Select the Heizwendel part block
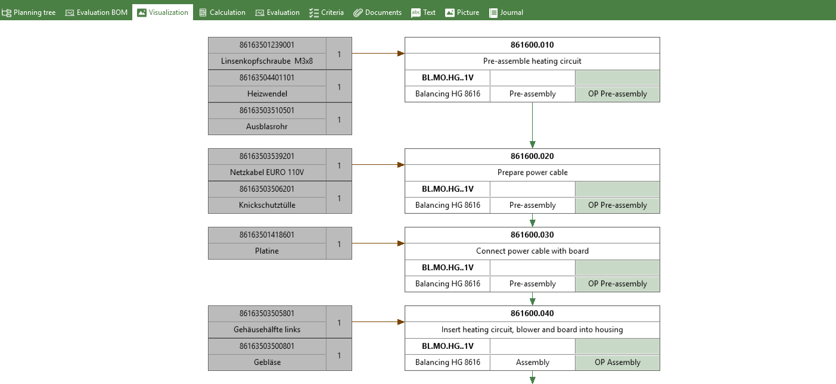 click(x=267, y=86)
